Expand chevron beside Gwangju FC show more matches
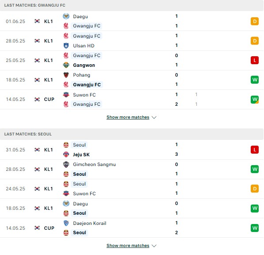 pos(154,117)
